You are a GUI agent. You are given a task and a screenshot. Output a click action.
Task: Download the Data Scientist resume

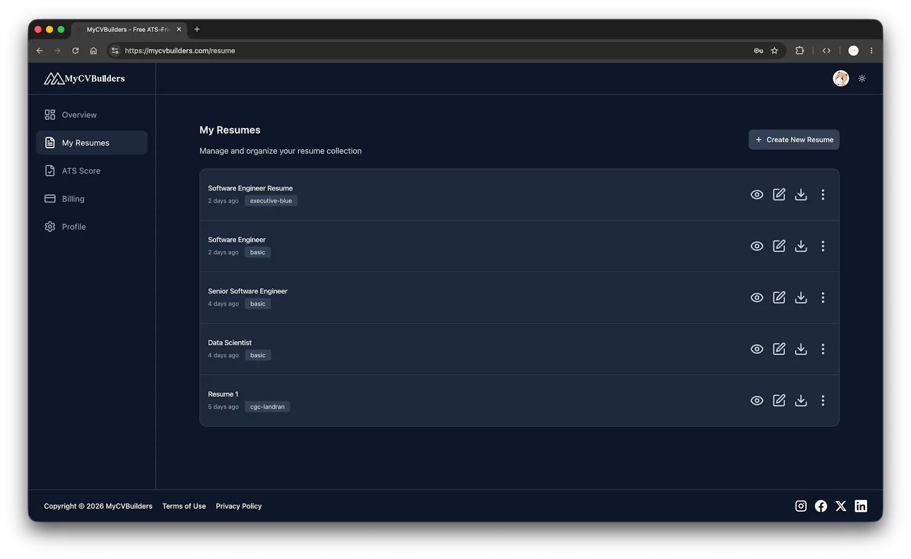[x=801, y=349]
